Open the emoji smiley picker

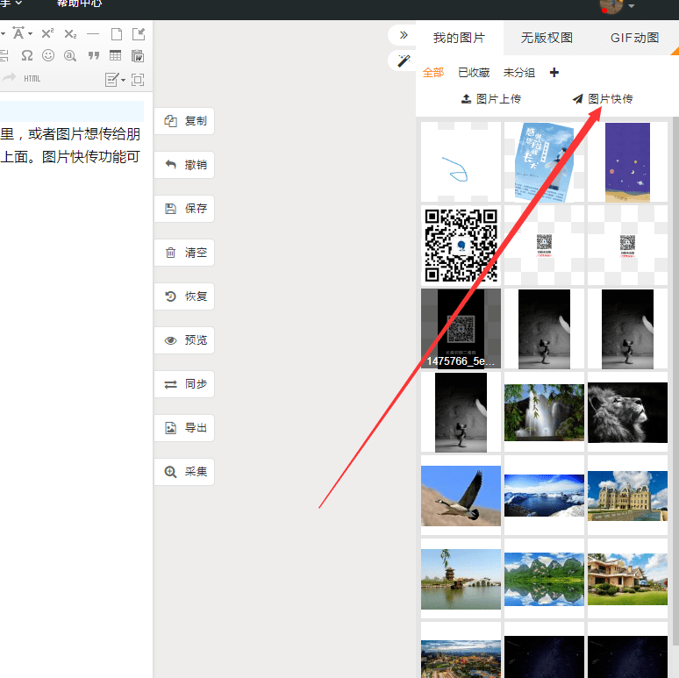tap(48, 56)
